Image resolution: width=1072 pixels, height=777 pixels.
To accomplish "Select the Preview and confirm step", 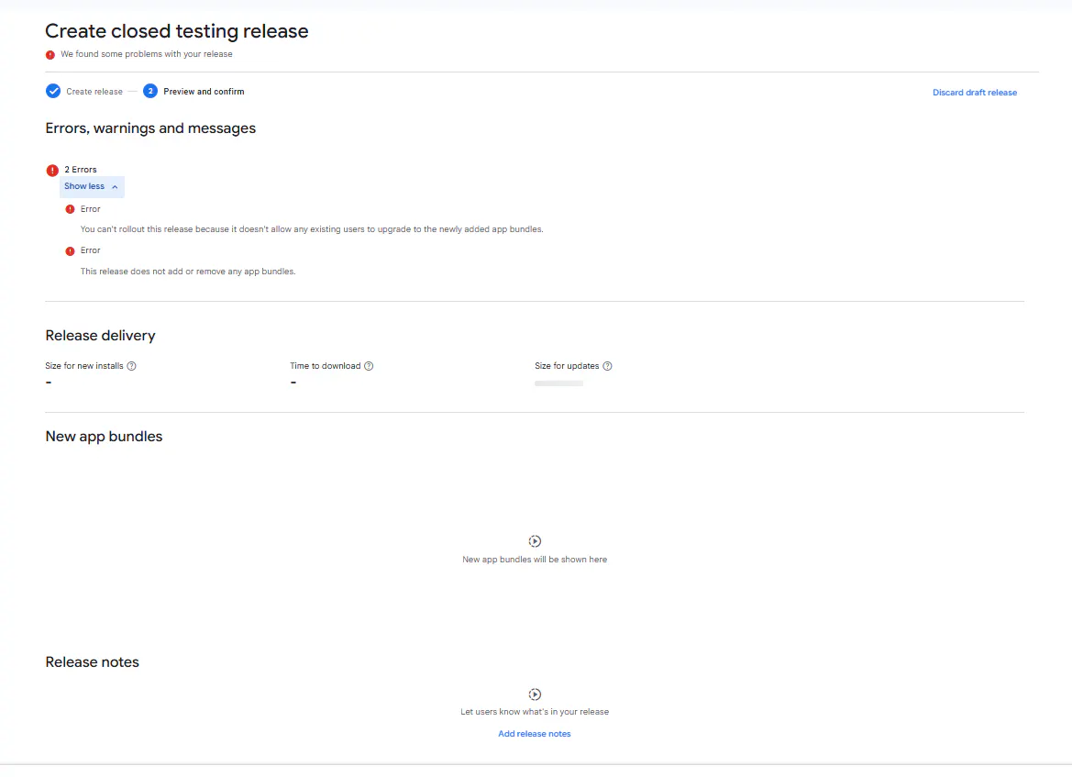I will point(204,92).
